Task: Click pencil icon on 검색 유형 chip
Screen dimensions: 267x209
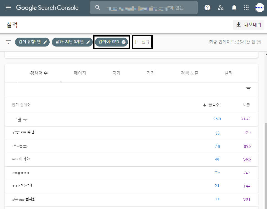Action: 45,42
